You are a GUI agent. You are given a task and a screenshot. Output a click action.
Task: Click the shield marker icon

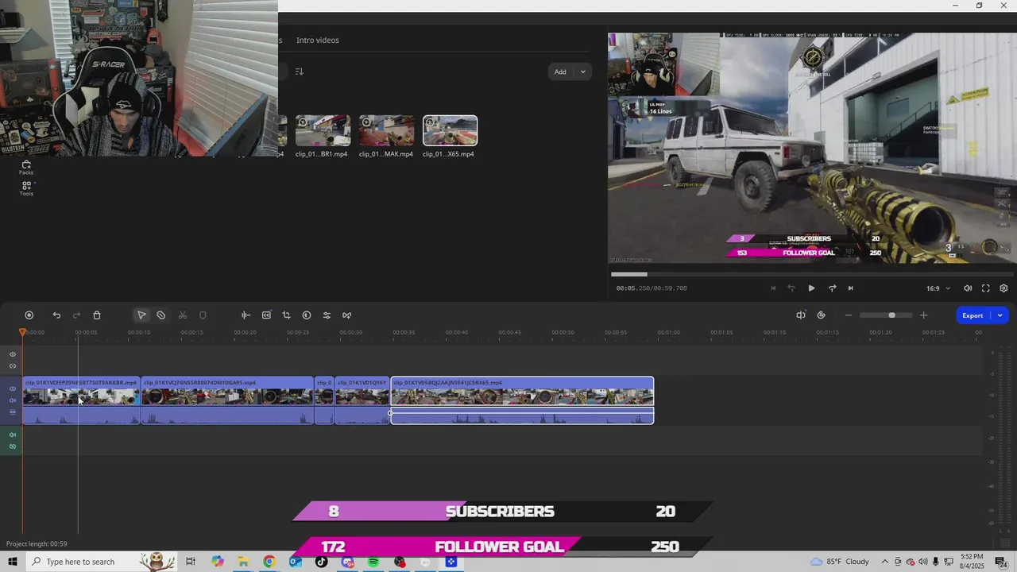click(x=203, y=315)
